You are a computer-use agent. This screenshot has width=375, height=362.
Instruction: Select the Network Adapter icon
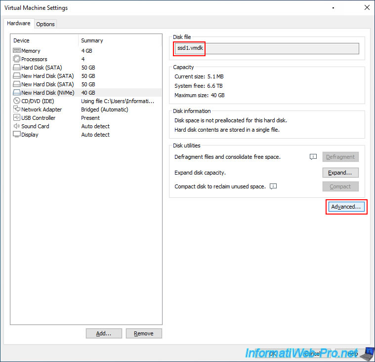point(17,109)
